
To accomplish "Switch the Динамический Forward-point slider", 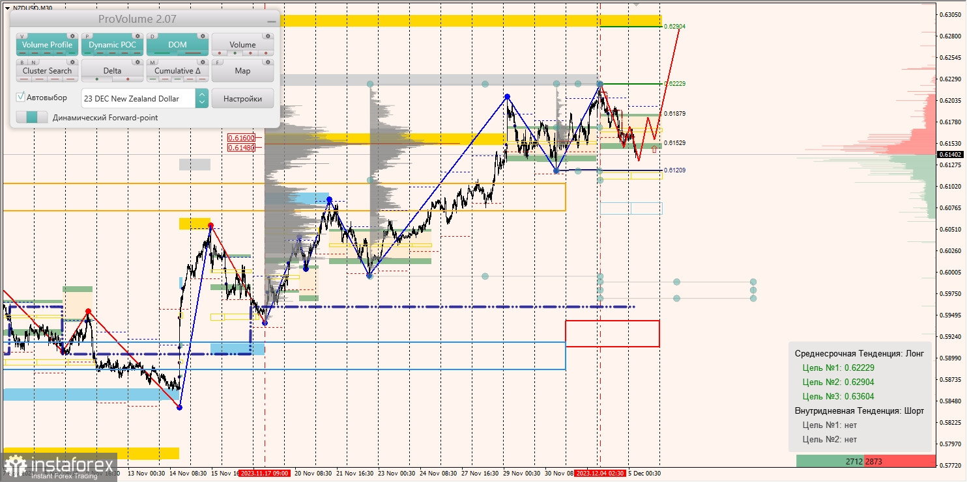I will (32, 117).
